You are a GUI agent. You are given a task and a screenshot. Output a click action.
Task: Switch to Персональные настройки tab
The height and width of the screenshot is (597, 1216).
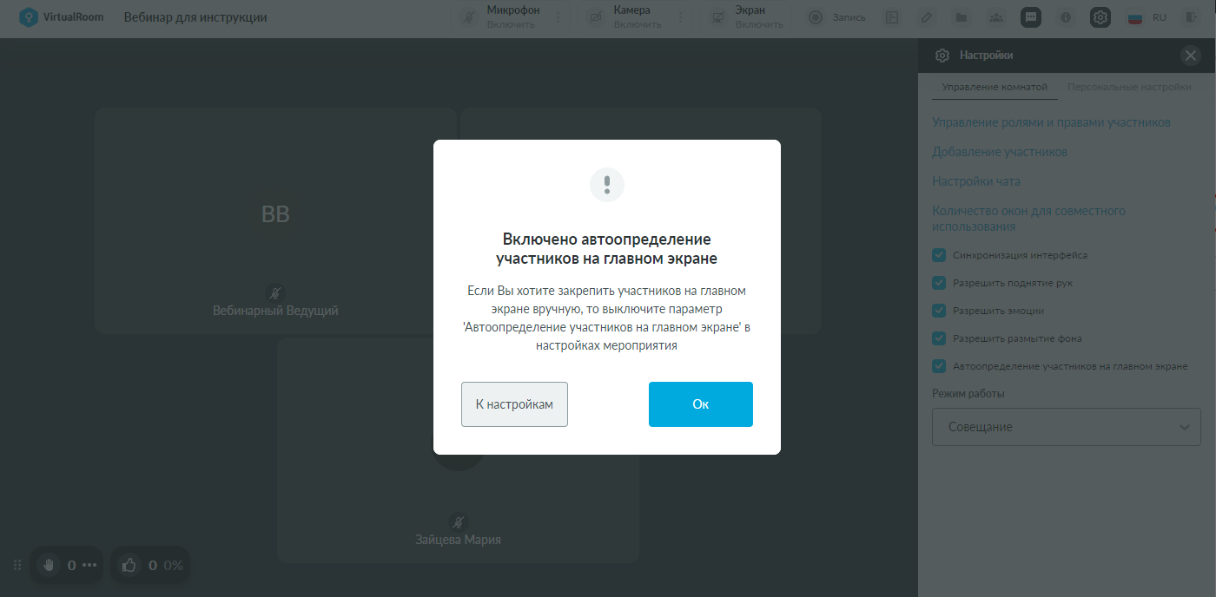1129,87
